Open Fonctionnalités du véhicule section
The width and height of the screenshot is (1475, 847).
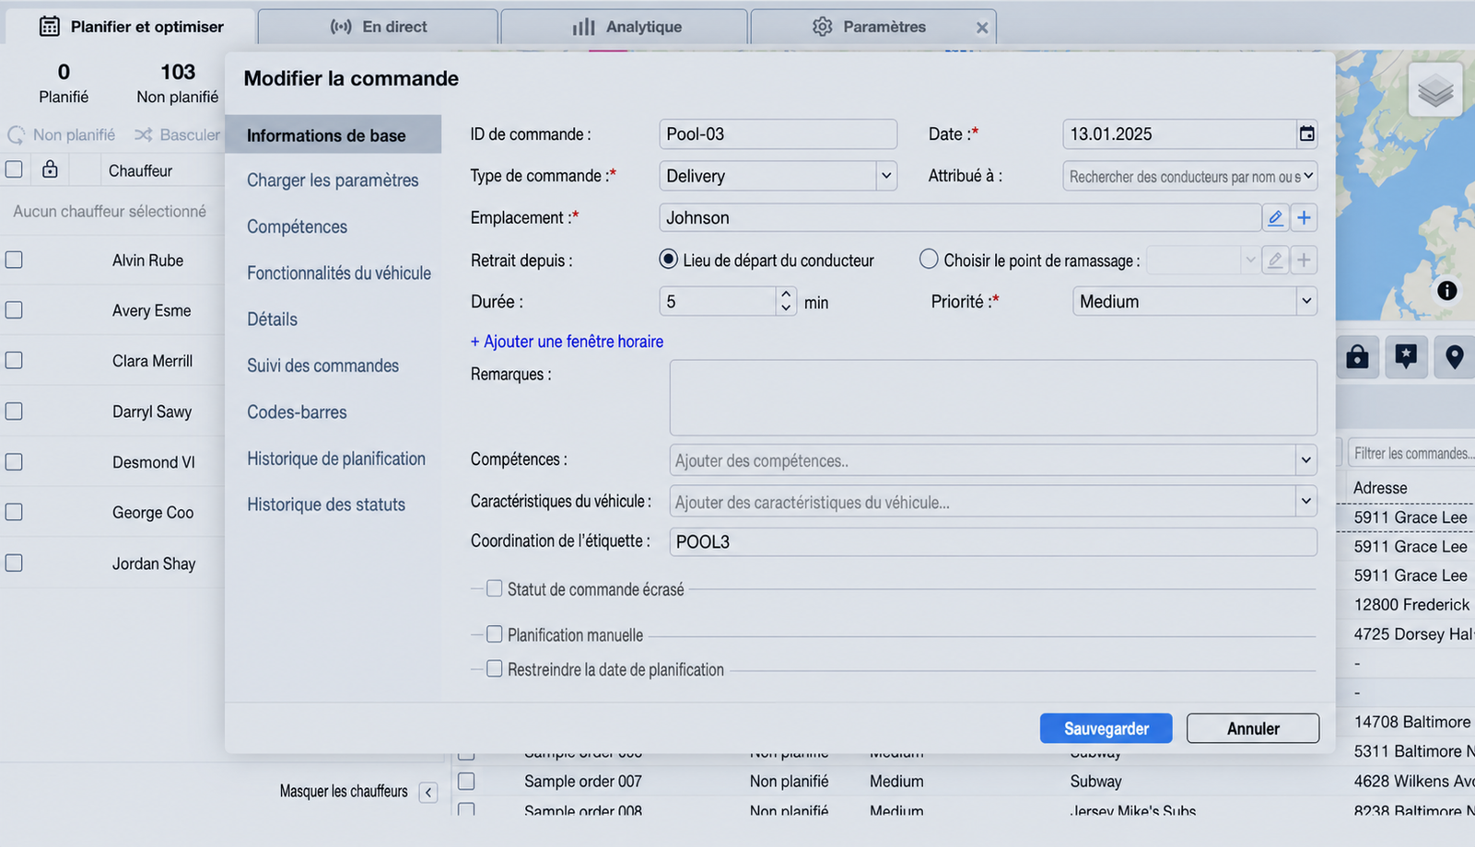[x=339, y=273]
